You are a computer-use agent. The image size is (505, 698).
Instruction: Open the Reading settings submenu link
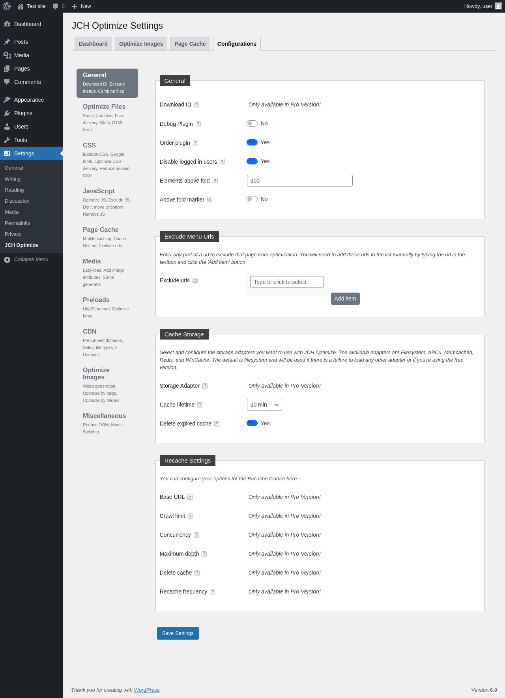pos(14,190)
